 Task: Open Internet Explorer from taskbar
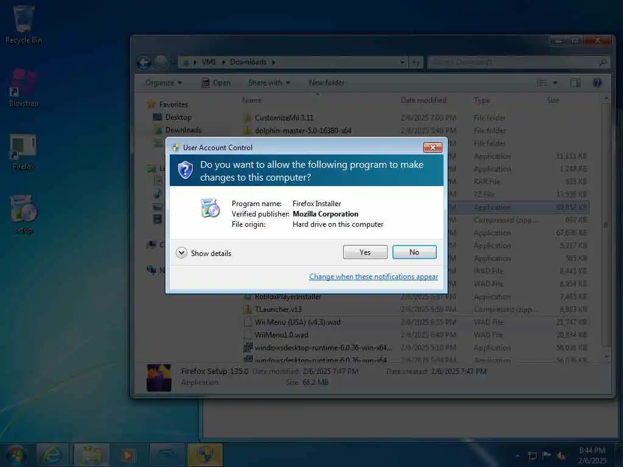pyautogui.click(x=52, y=455)
